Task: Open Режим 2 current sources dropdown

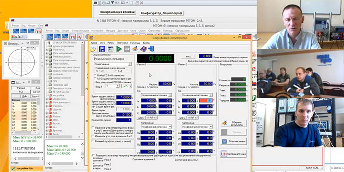Action: click(197, 95)
